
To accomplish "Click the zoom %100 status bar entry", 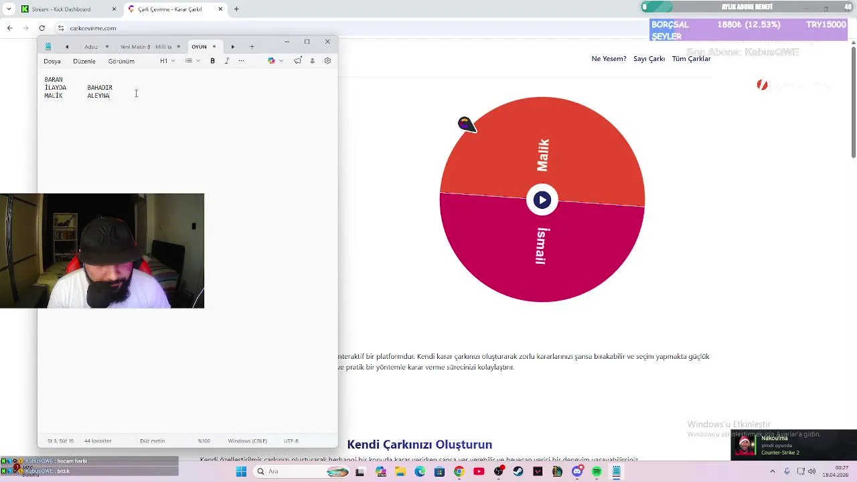I will click(x=204, y=441).
